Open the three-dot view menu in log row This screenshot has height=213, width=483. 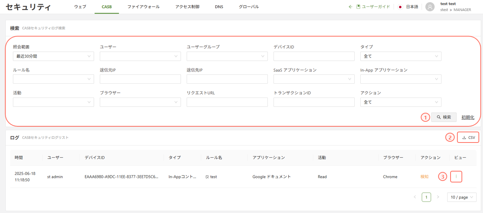click(456, 176)
